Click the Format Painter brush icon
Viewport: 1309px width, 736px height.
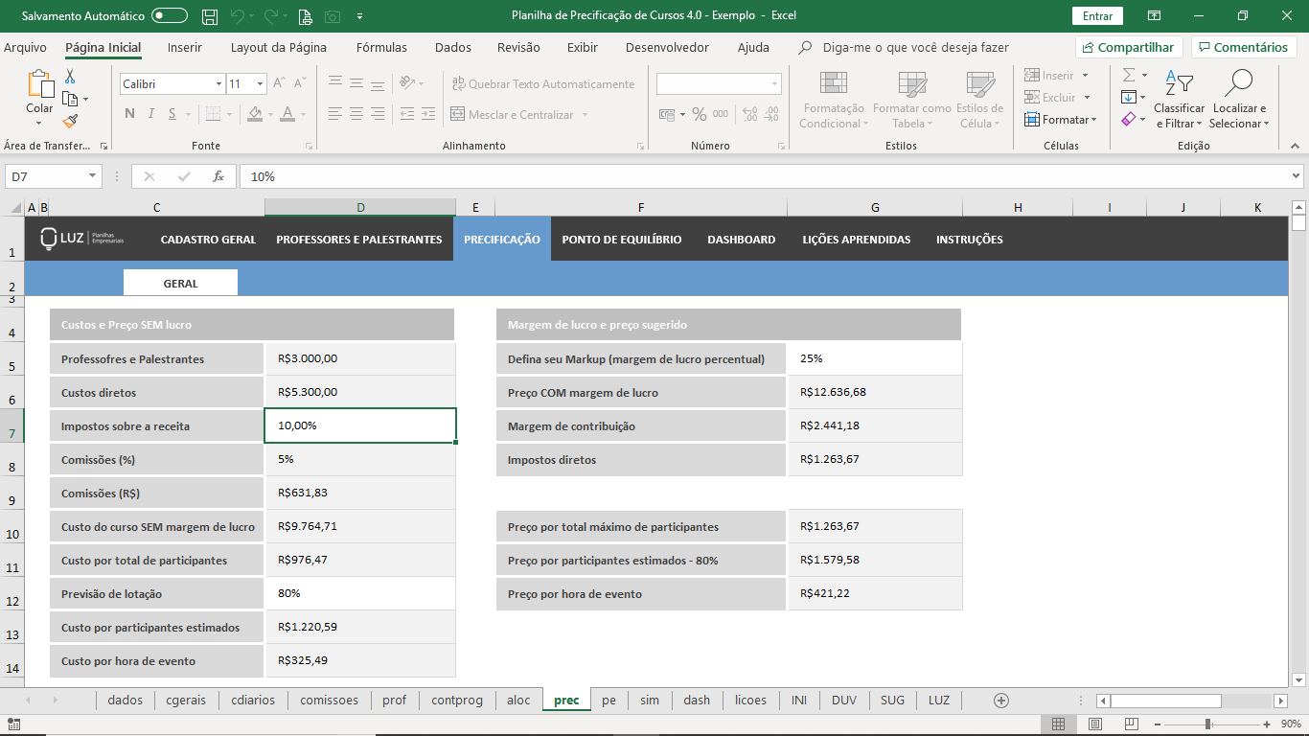pos(70,121)
